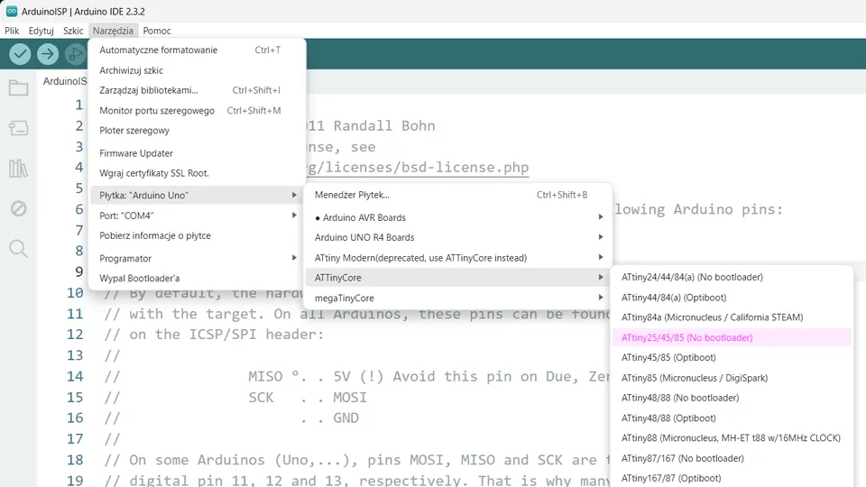The image size is (866, 487).
Task: Choose ATtiny85 (Micronucleus / DigiSpark) board
Action: (x=695, y=378)
